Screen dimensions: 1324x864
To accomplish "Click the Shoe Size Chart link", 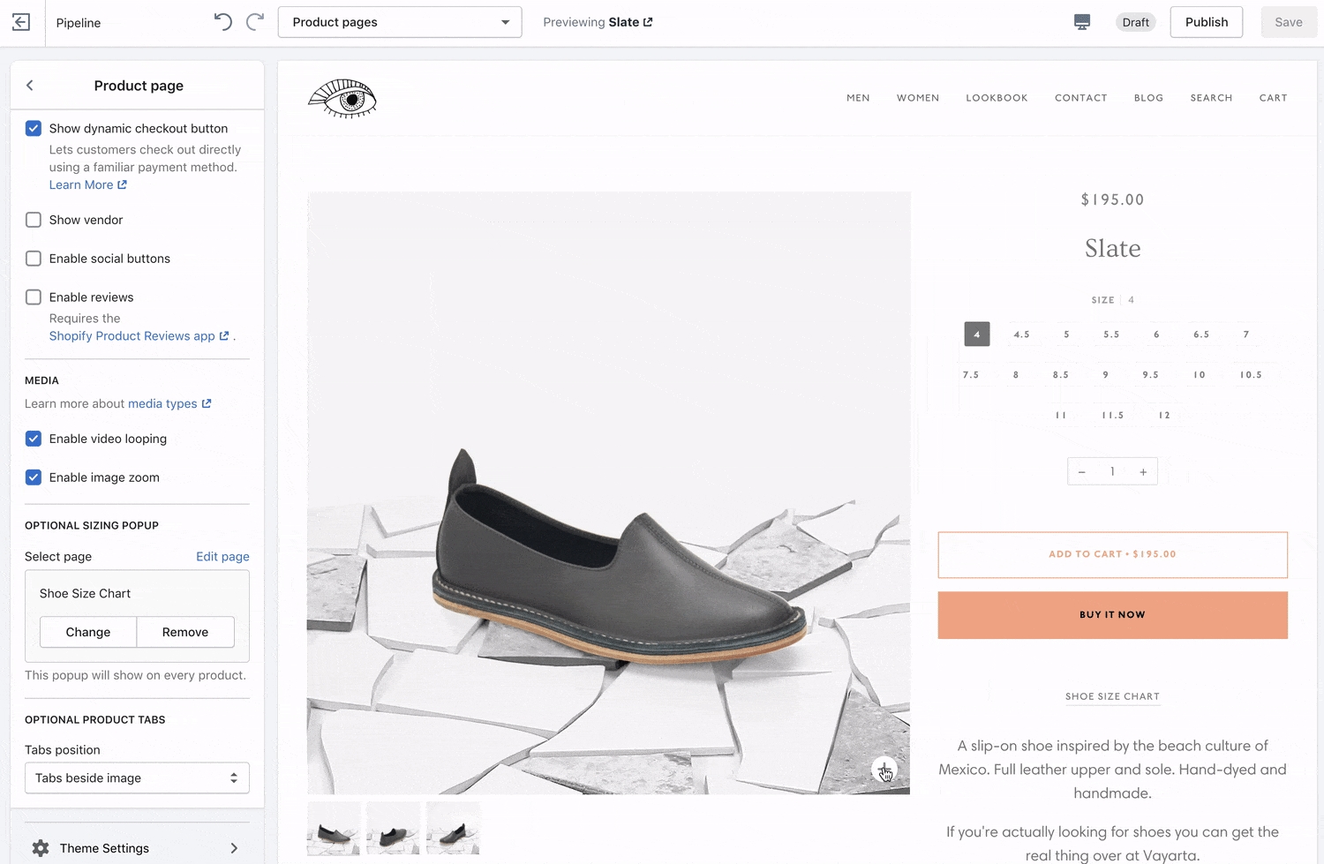I will [x=1112, y=696].
